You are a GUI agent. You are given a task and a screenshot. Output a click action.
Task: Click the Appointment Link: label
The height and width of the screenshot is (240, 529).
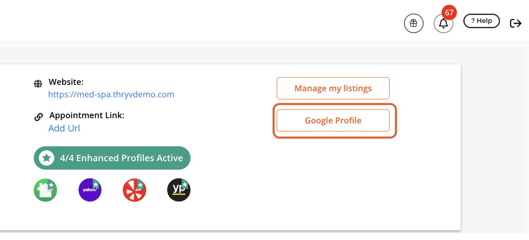(87, 115)
